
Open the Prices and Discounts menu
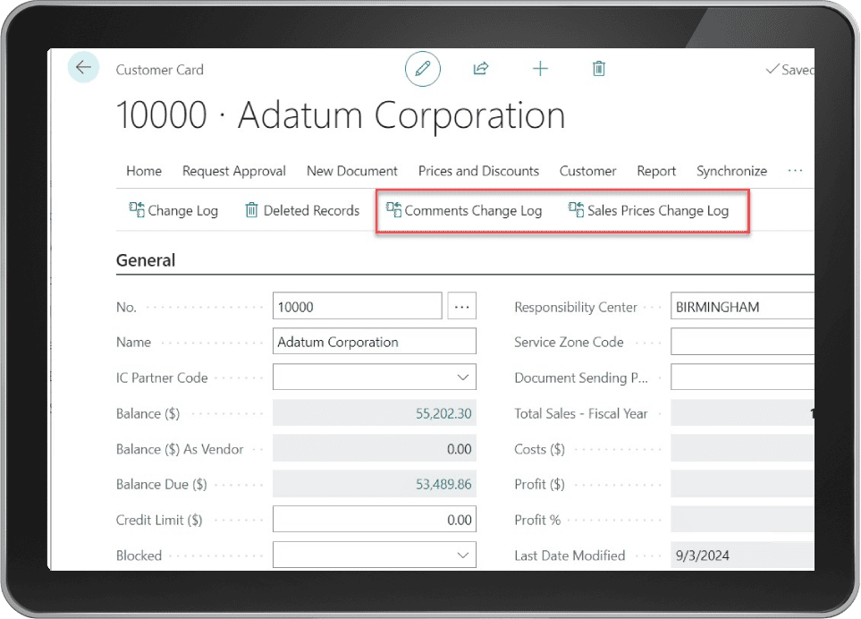[x=479, y=171]
